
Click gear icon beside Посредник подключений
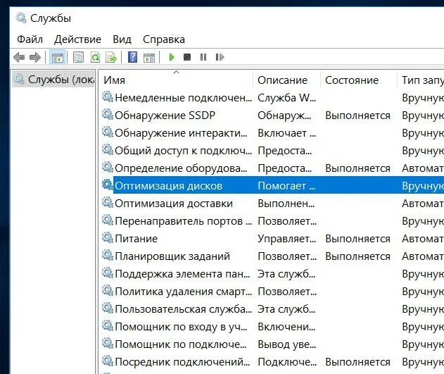[x=108, y=361]
